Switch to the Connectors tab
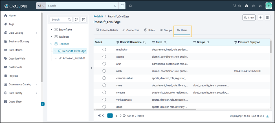This screenshot has height=123, width=275. 131,30
